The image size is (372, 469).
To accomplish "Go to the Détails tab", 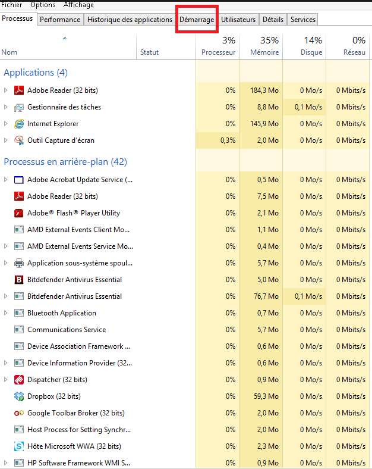I will click(x=273, y=20).
